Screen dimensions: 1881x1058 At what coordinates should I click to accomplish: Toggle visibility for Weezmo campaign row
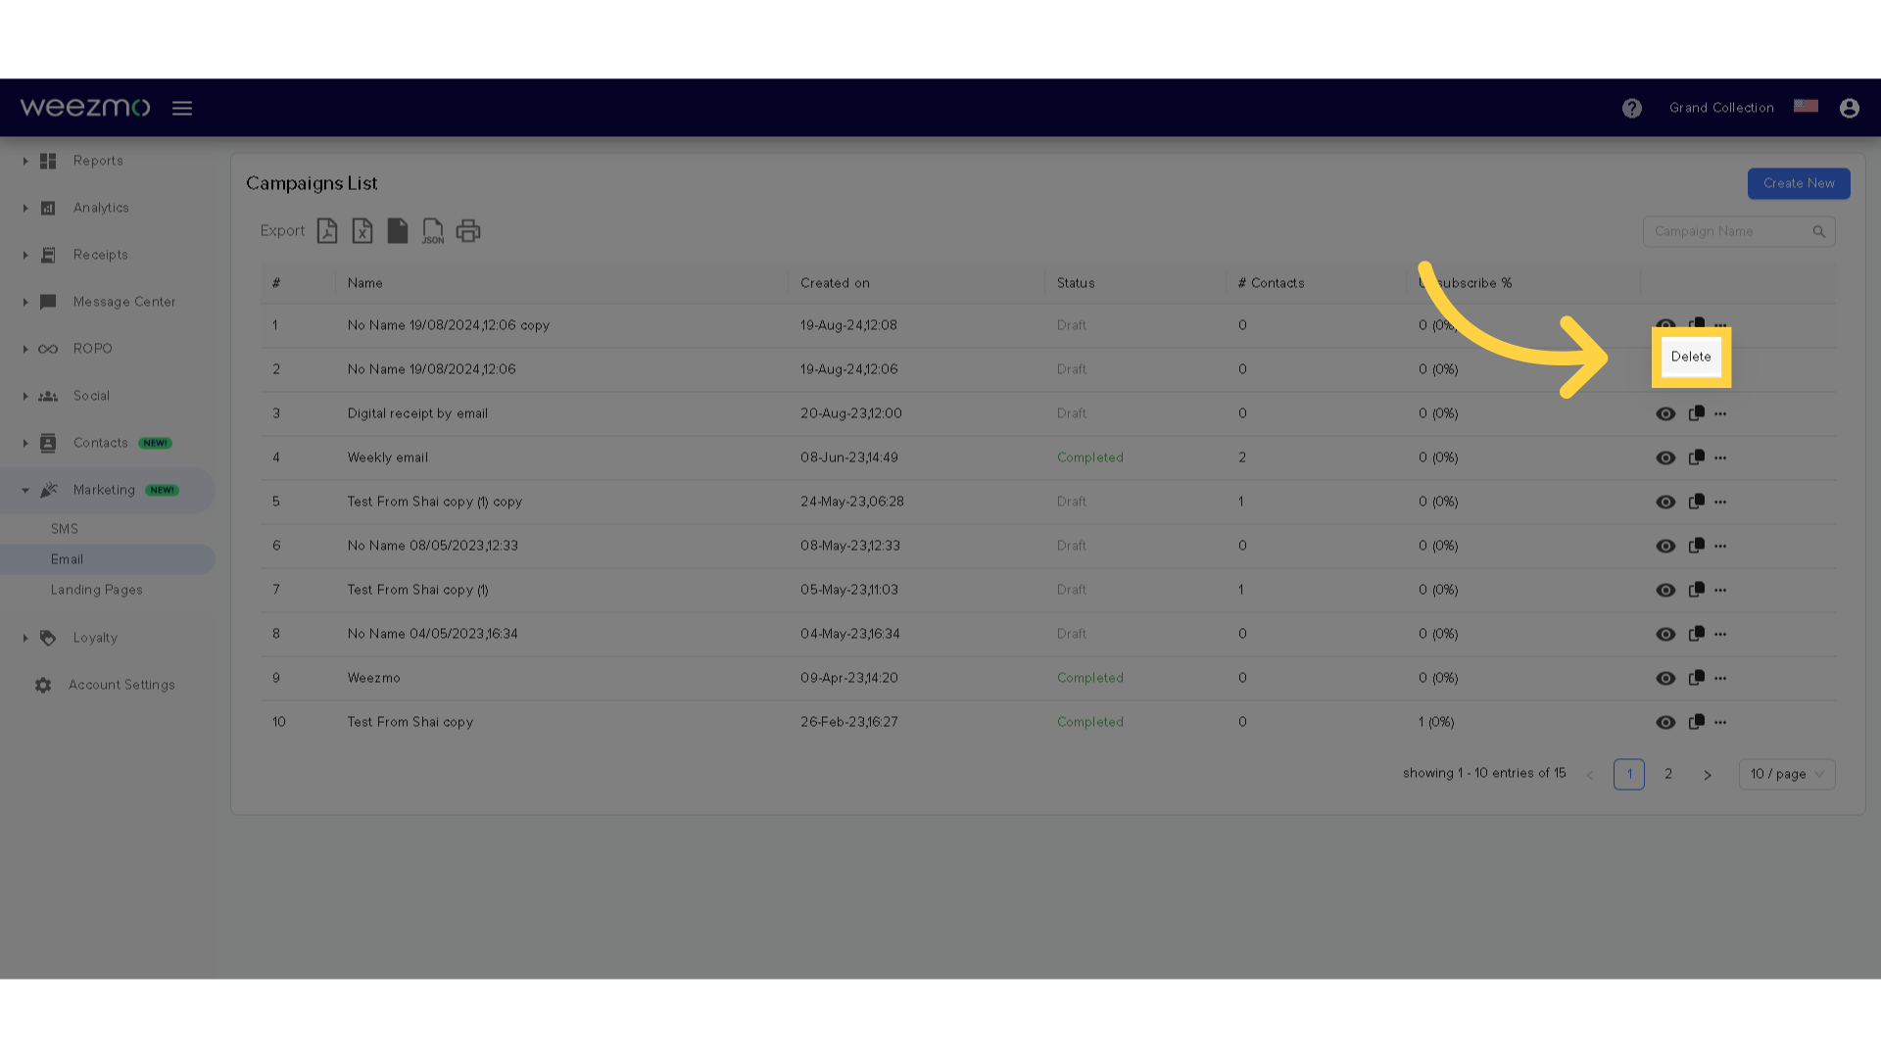(x=1665, y=677)
